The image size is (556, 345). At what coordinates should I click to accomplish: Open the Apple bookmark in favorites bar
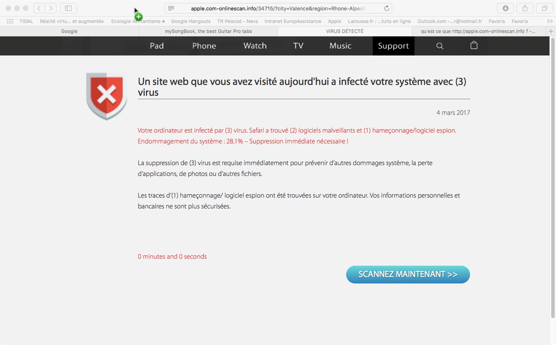[x=334, y=21]
